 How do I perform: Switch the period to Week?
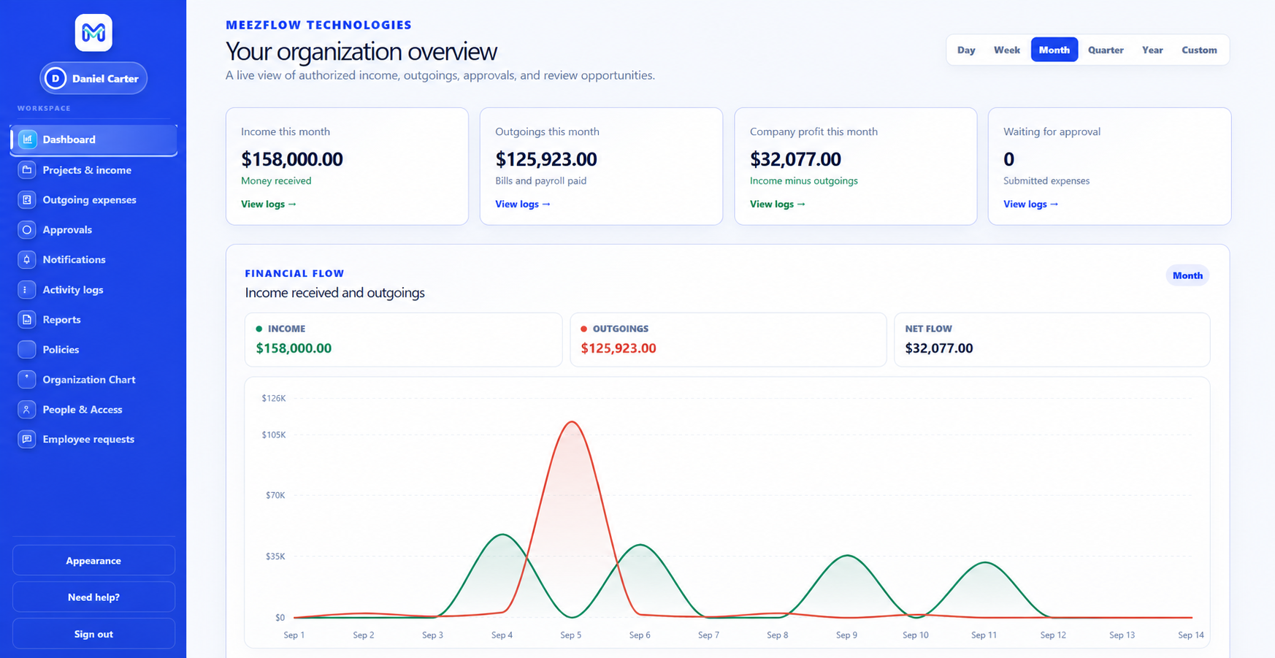(1006, 50)
